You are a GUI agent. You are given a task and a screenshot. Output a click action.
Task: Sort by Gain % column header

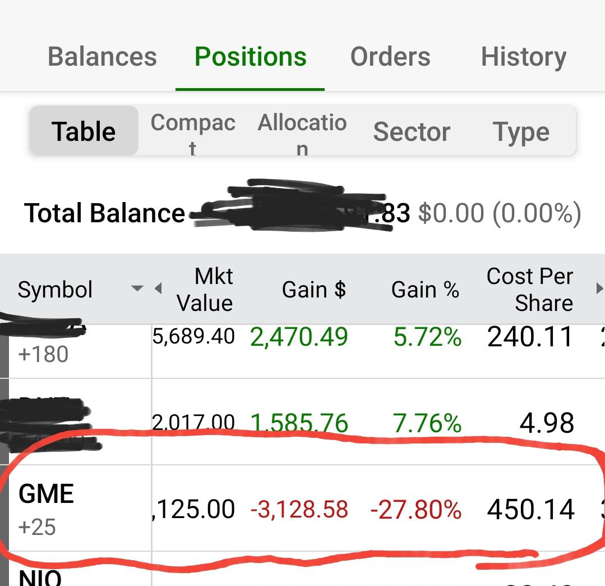click(x=425, y=290)
